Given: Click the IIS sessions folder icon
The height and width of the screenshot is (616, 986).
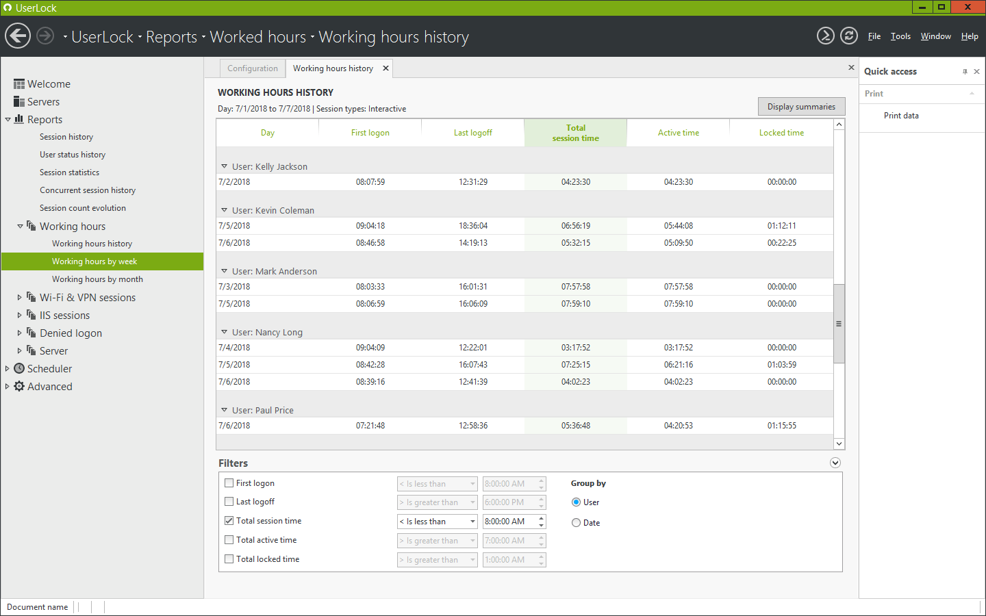Looking at the screenshot, I should tap(31, 315).
